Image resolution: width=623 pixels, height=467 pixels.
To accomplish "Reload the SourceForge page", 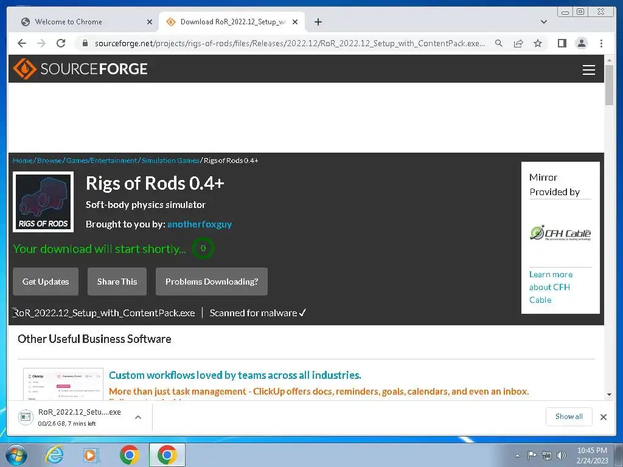I will (61, 43).
